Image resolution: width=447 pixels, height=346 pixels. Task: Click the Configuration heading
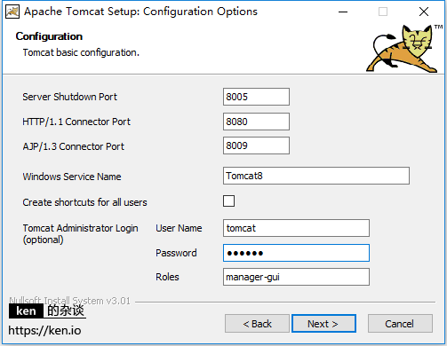point(49,36)
